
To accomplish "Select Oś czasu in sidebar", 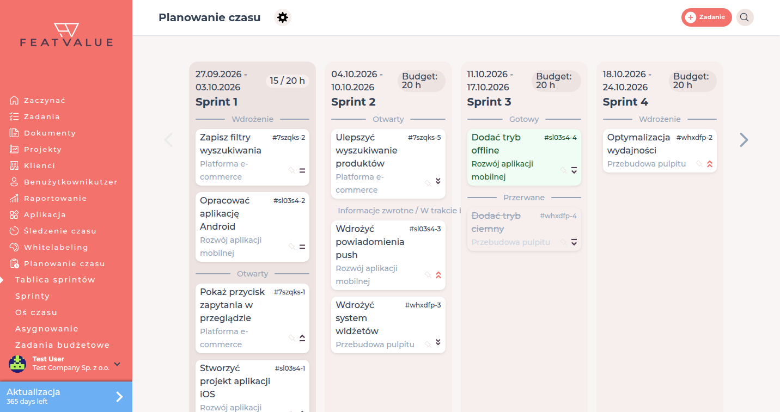I will pos(36,312).
